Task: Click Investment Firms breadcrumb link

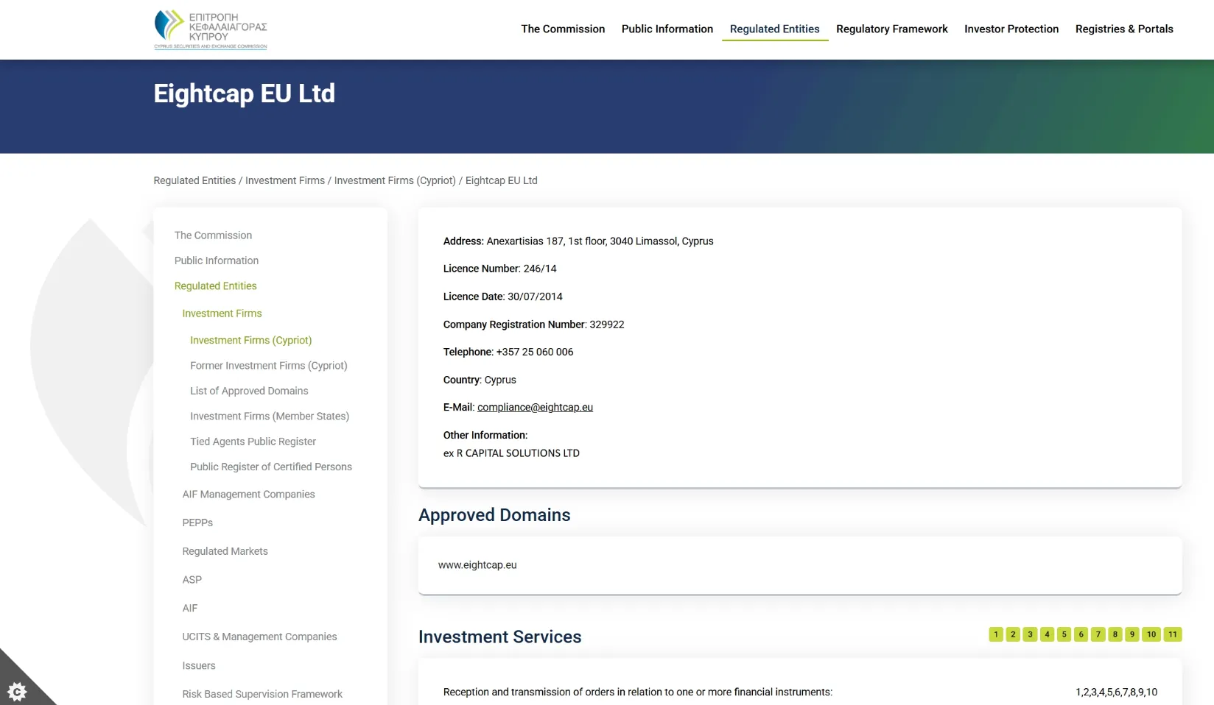Action: pos(284,180)
